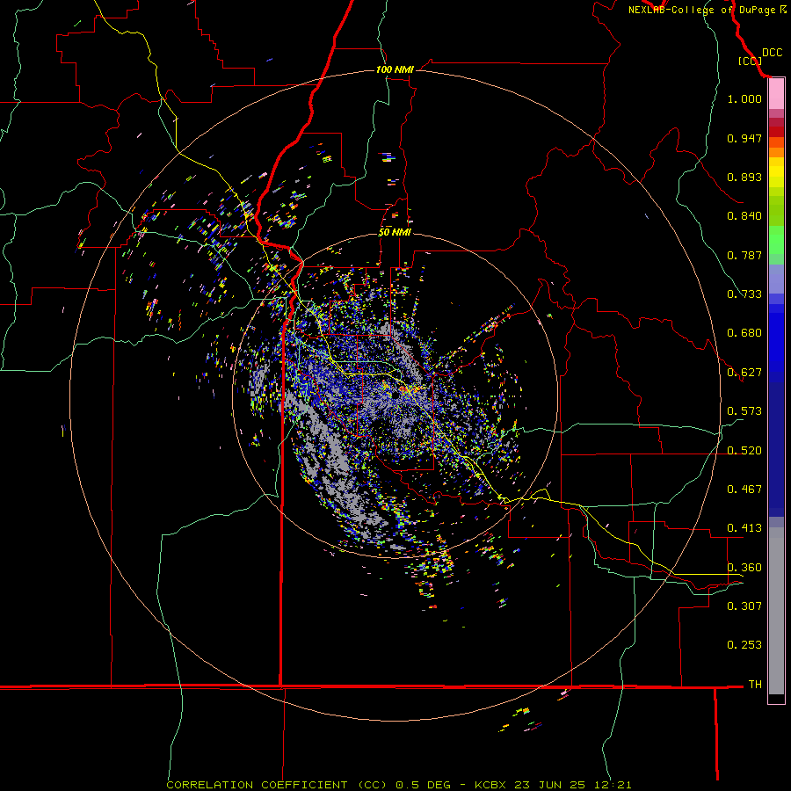
Task: Pick the gray segment of the color bar
Action: click(776, 611)
